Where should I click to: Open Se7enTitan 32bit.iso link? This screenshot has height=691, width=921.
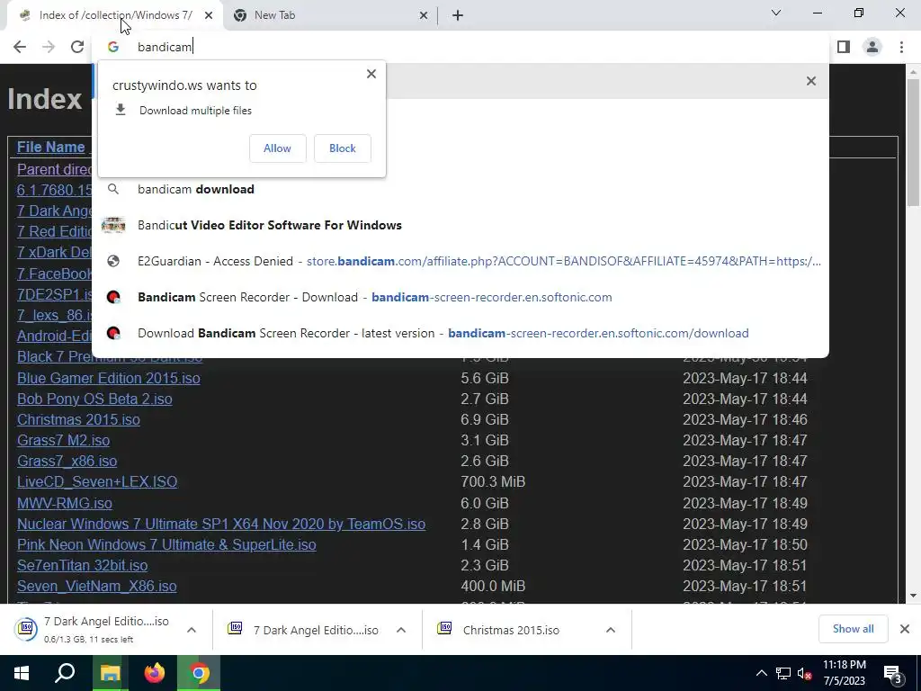click(82, 565)
